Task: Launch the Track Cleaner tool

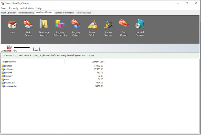Action: (x=124, y=23)
